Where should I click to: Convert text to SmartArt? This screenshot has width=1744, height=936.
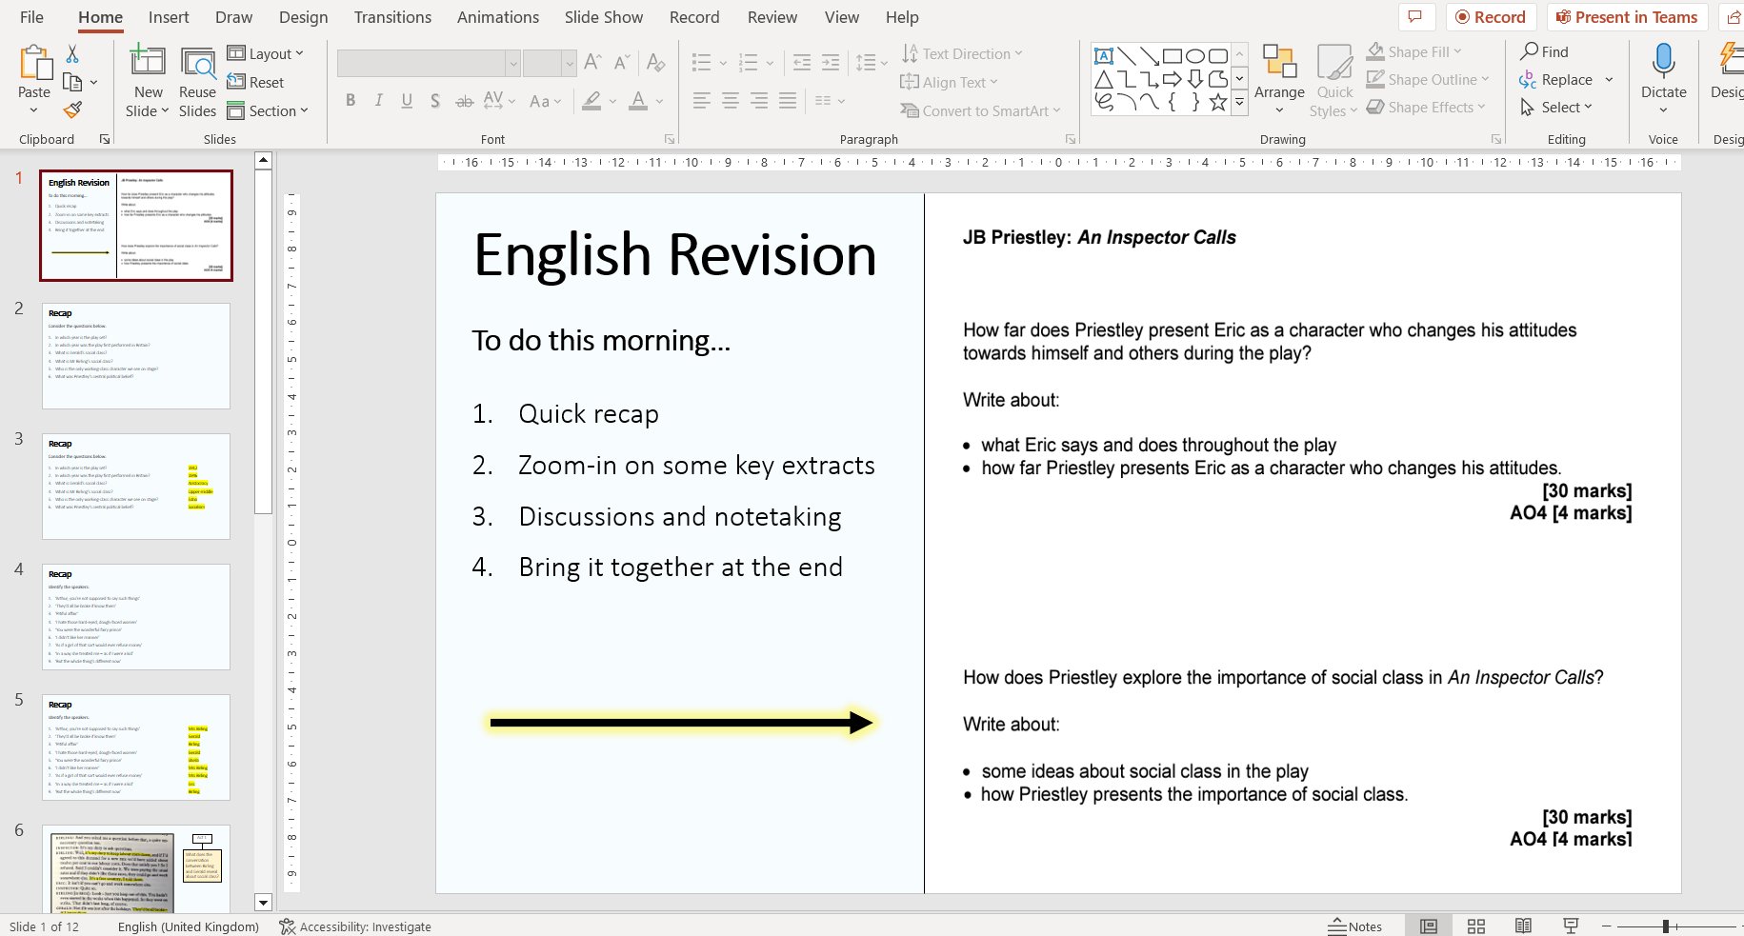[x=980, y=110]
